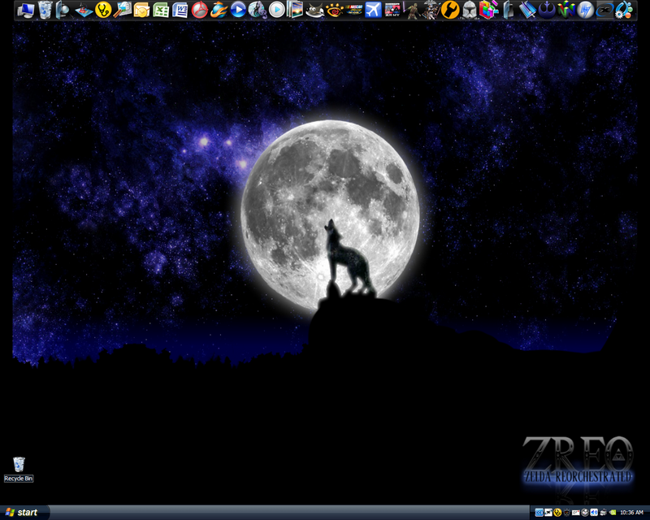Open the blue Windows Media Player icon
The image size is (650, 520).
tap(238, 10)
